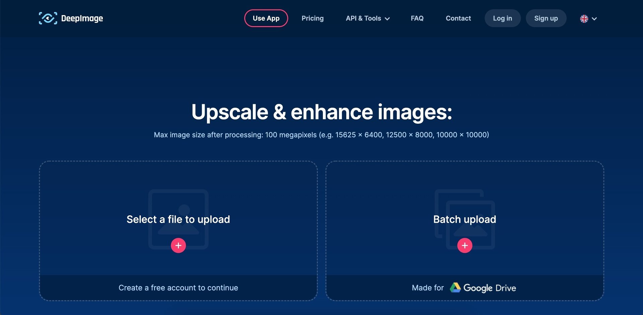This screenshot has height=315, width=643.
Task: Click the Made for text
Action: pyautogui.click(x=428, y=288)
